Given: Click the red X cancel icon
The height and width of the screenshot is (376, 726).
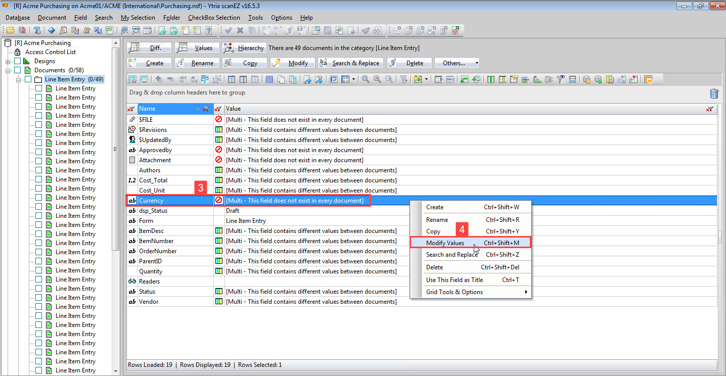Looking at the screenshot, I should pyautogui.click(x=240, y=30).
